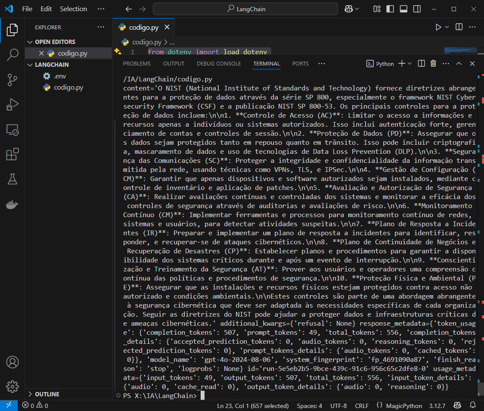Open the Remote Explorer view
The image size is (484, 411).
pyautogui.click(x=12, y=130)
